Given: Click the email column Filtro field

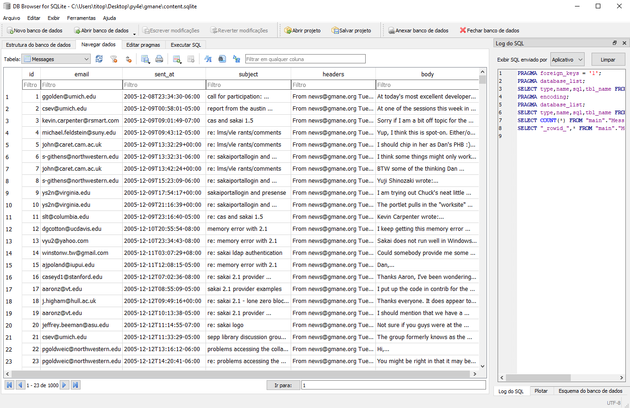Looking at the screenshot, I should 81,84.
